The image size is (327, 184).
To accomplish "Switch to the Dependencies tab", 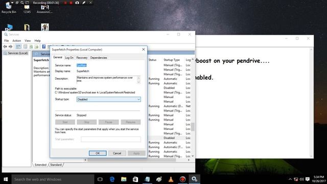I will tap(99, 58).
